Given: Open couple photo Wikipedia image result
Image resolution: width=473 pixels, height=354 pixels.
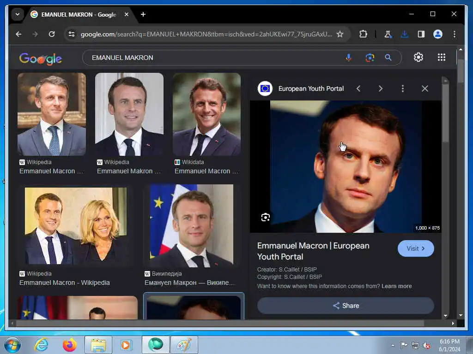Looking at the screenshot, I should pyautogui.click(x=76, y=226).
